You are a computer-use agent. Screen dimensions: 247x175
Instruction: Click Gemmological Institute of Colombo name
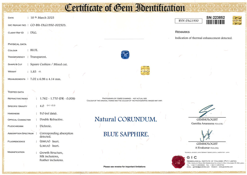pos(212,161)
